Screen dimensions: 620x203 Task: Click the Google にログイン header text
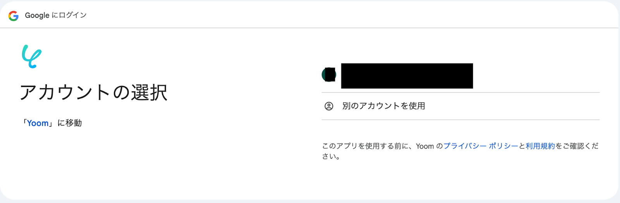(x=55, y=15)
